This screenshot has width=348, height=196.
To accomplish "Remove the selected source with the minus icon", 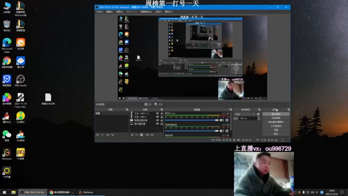I will pos(137,135).
